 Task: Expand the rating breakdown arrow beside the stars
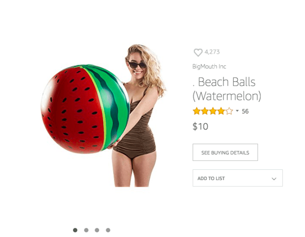pyautogui.click(x=237, y=111)
